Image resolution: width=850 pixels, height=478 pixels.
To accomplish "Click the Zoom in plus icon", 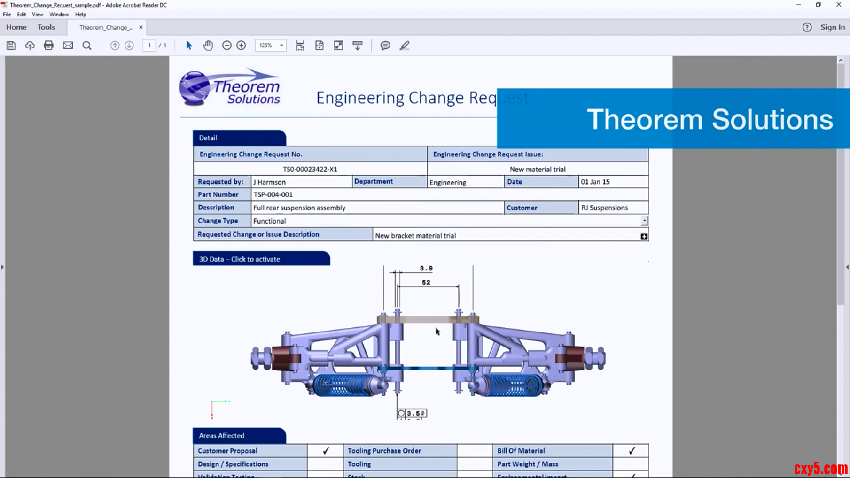I will tap(241, 46).
